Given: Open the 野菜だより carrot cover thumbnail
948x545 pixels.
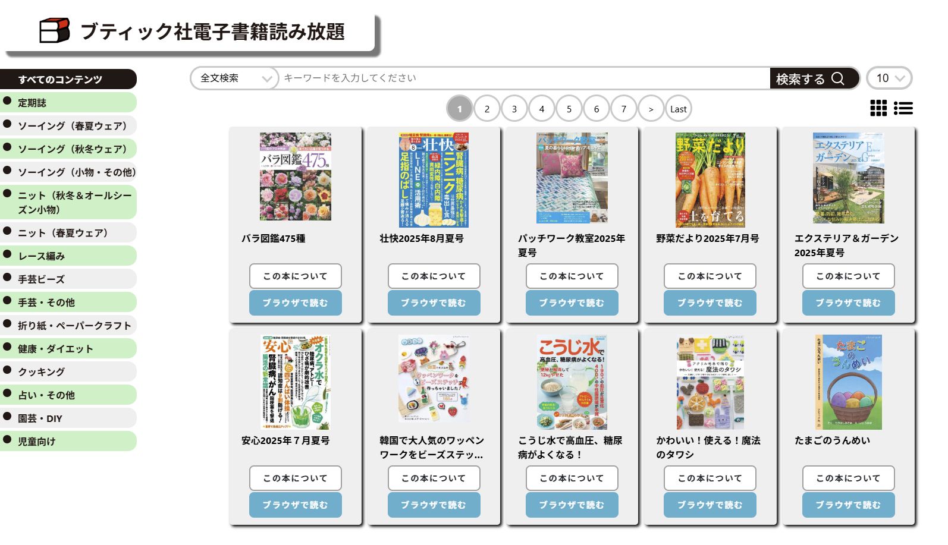Looking at the screenshot, I should (710, 180).
